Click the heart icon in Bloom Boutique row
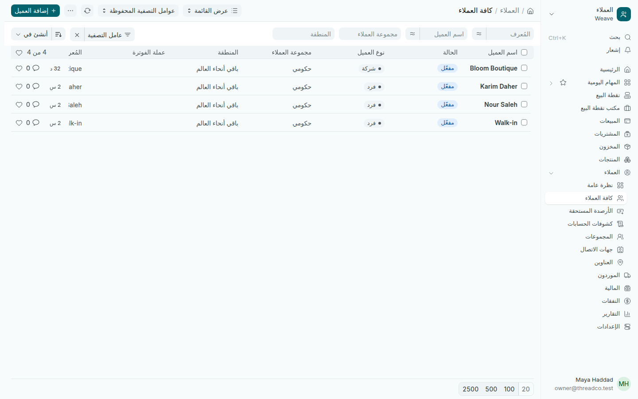The height and width of the screenshot is (399, 638). click(x=19, y=68)
